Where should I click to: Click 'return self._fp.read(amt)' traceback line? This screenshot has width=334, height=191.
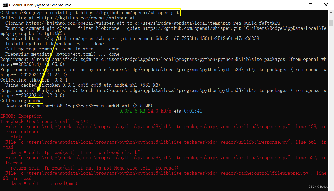tap(95, 168)
